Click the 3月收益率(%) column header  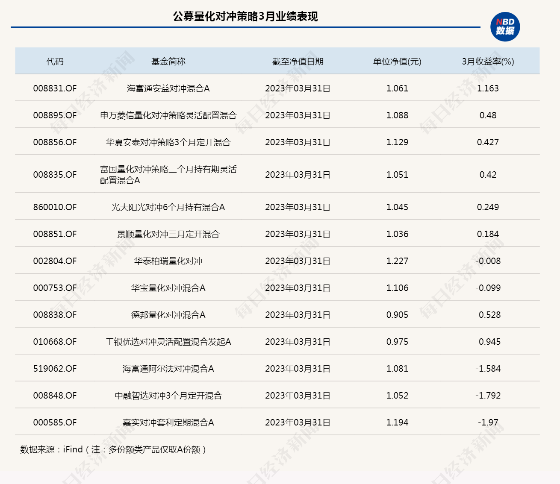point(488,62)
